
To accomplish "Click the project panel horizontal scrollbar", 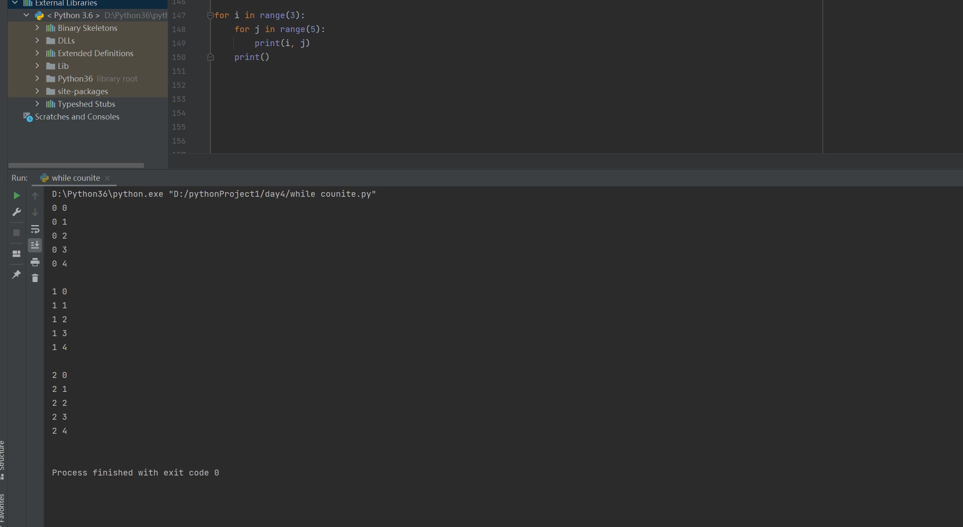I will (x=76, y=165).
